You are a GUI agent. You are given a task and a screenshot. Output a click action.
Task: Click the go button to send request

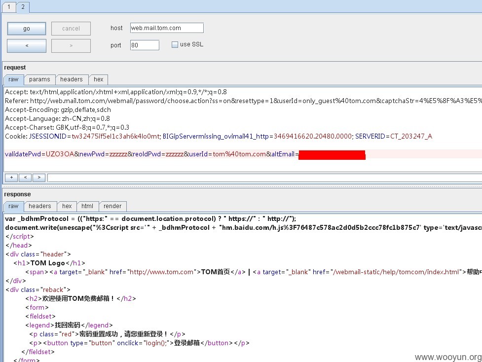27,29
